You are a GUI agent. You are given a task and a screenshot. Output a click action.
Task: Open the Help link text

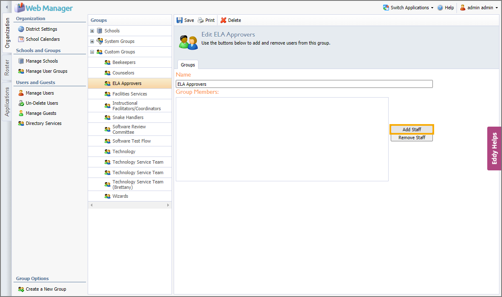coord(449,8)
